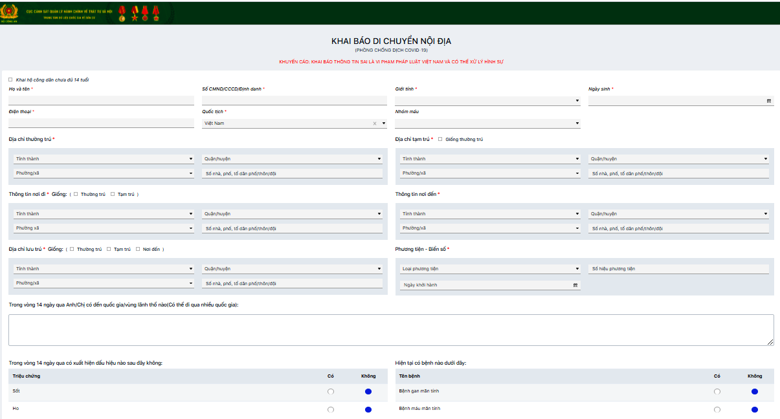Focus the Ngày sinh date field
The height and width of the screenshot is (419, 780).
click(681, 101)
